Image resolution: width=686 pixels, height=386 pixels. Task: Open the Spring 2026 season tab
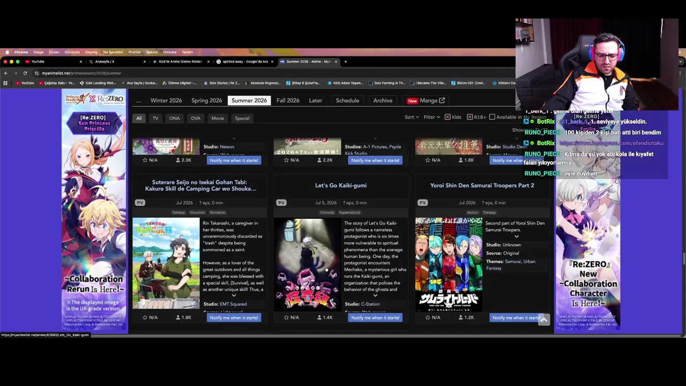pyautogui.click(x=206, y=100)
